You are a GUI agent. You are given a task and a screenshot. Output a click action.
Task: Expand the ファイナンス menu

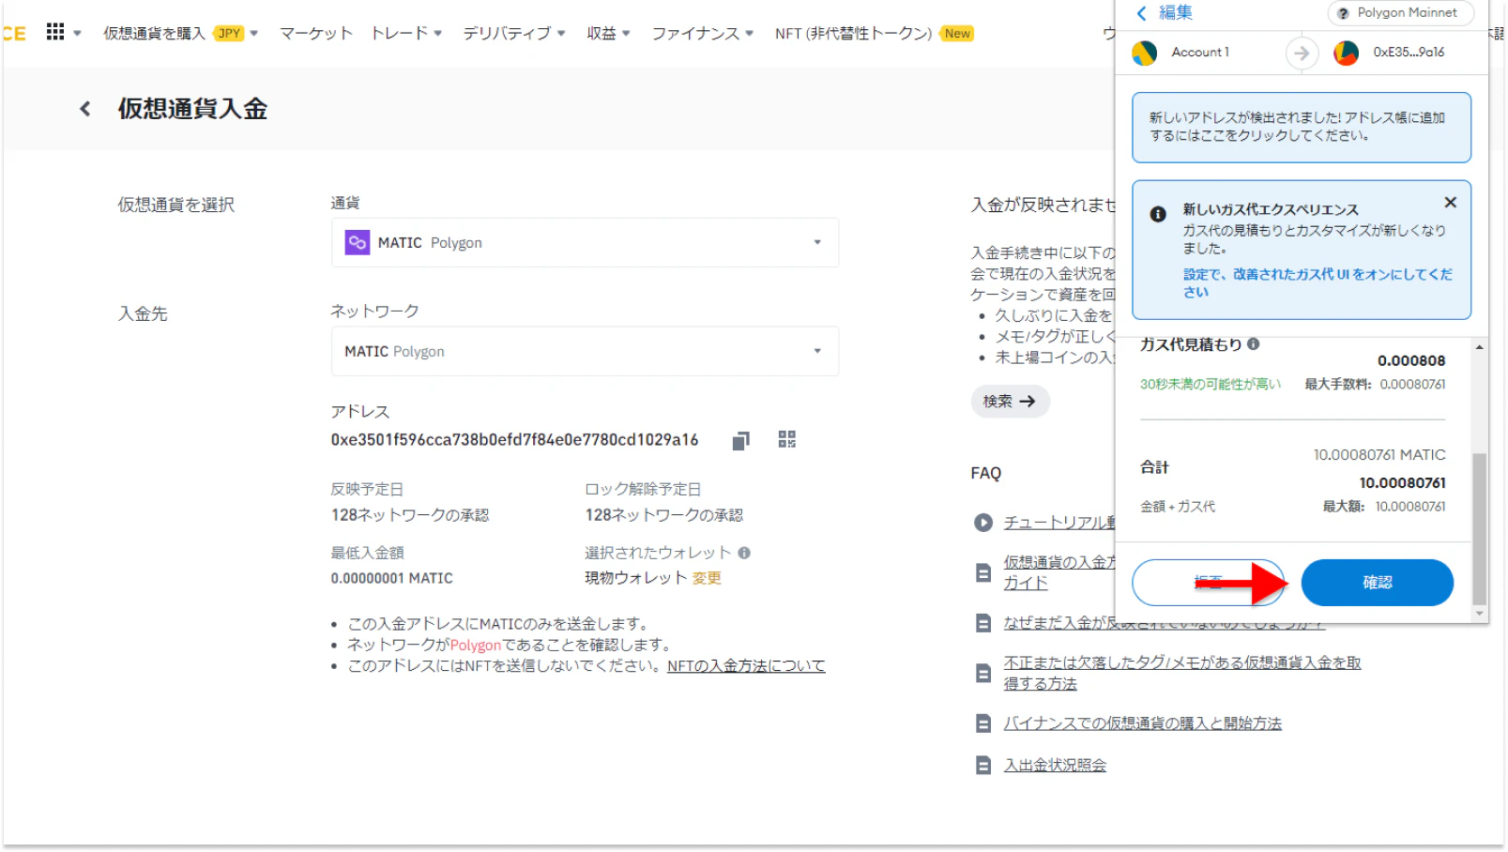point(703,33)
